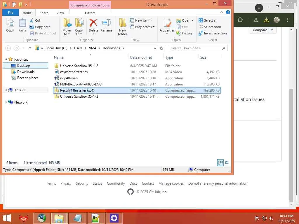The height and width of the screenshot is (224, 299).
Task: Open the Compare dropdown in browser
Action: 263,30
